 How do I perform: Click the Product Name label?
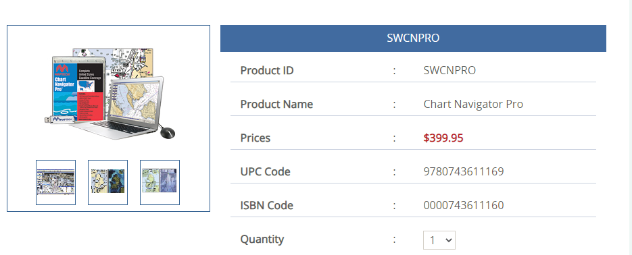click(276, 104)
